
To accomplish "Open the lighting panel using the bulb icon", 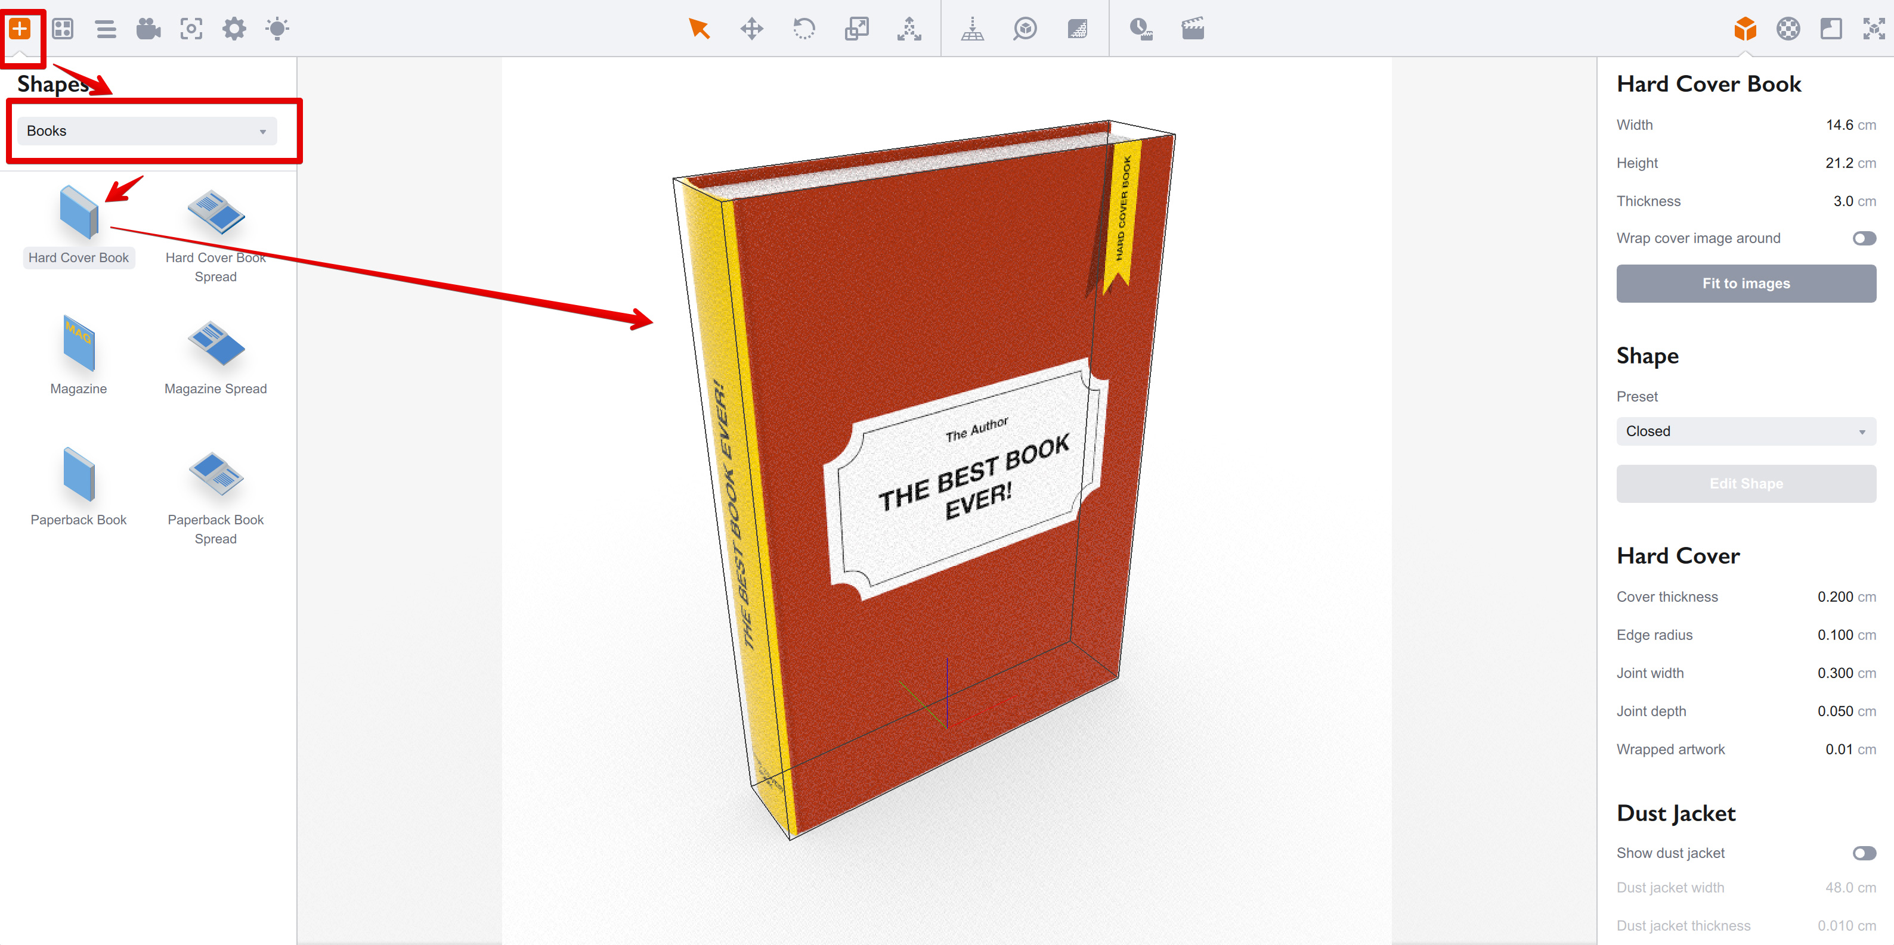I will pos(278,29).
